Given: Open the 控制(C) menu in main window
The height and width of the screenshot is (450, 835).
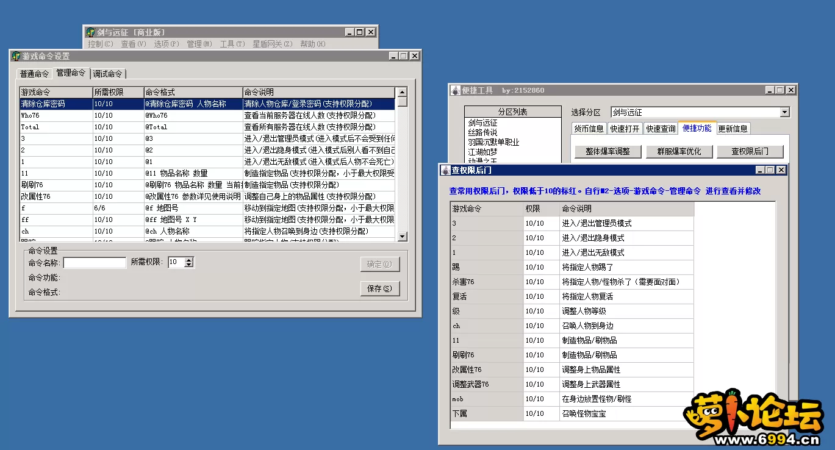Looking at the screenshot, I should pos(101,44).
